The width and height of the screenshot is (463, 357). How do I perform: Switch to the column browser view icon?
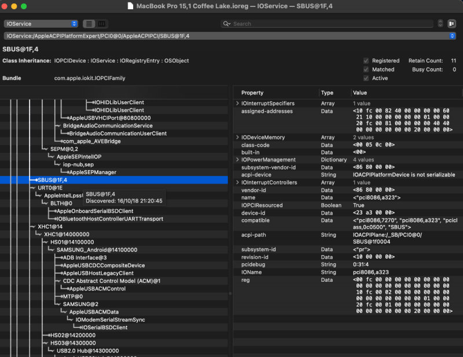pyautogui.click(x=102, y=24)
